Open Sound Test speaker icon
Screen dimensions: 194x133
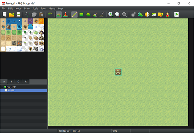[x=147, y=14]
